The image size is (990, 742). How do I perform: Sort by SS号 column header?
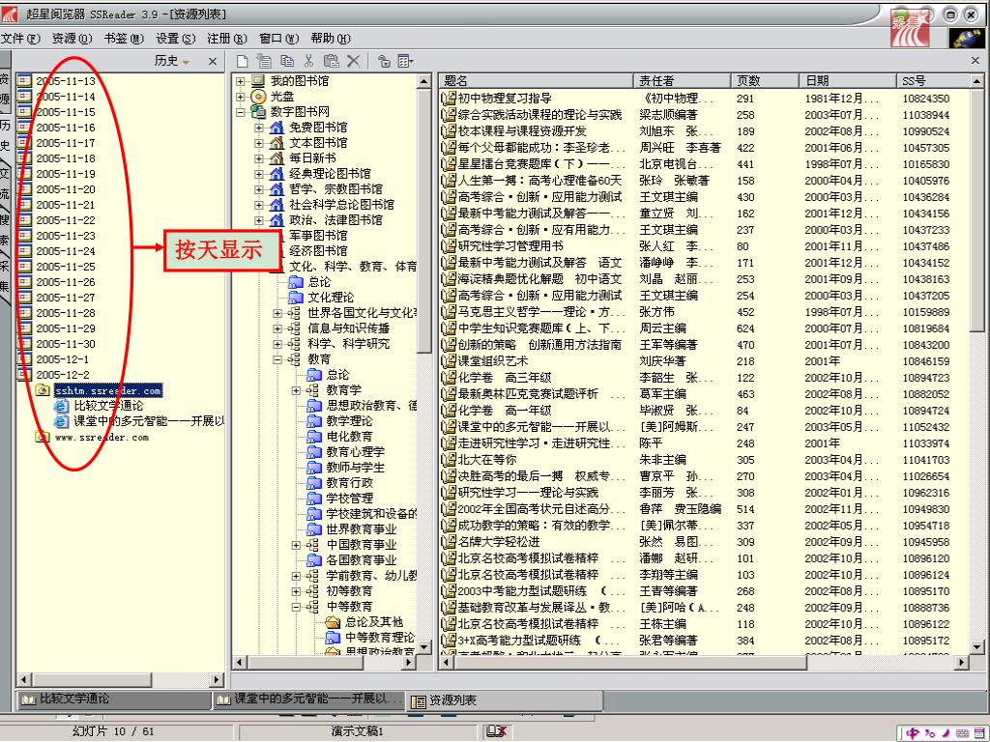pyautogui.click(x=933, y=81)
